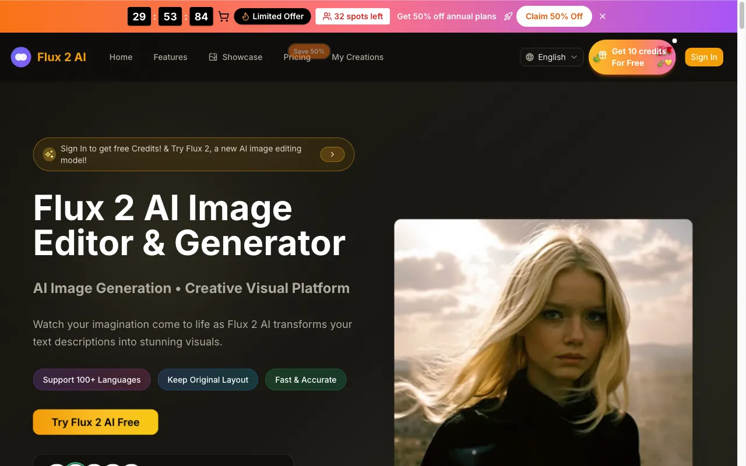746x466 pixels.
Task: Click the Sign In to get free Credits notice
Action: (193, 154)
